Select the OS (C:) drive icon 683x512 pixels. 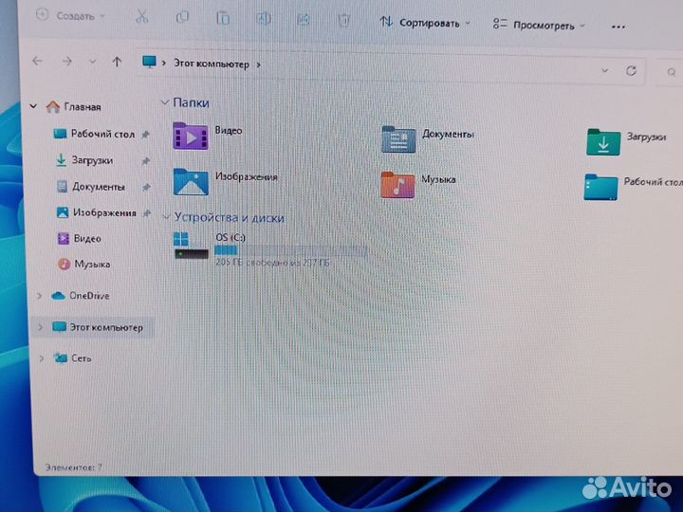point(192,246)
